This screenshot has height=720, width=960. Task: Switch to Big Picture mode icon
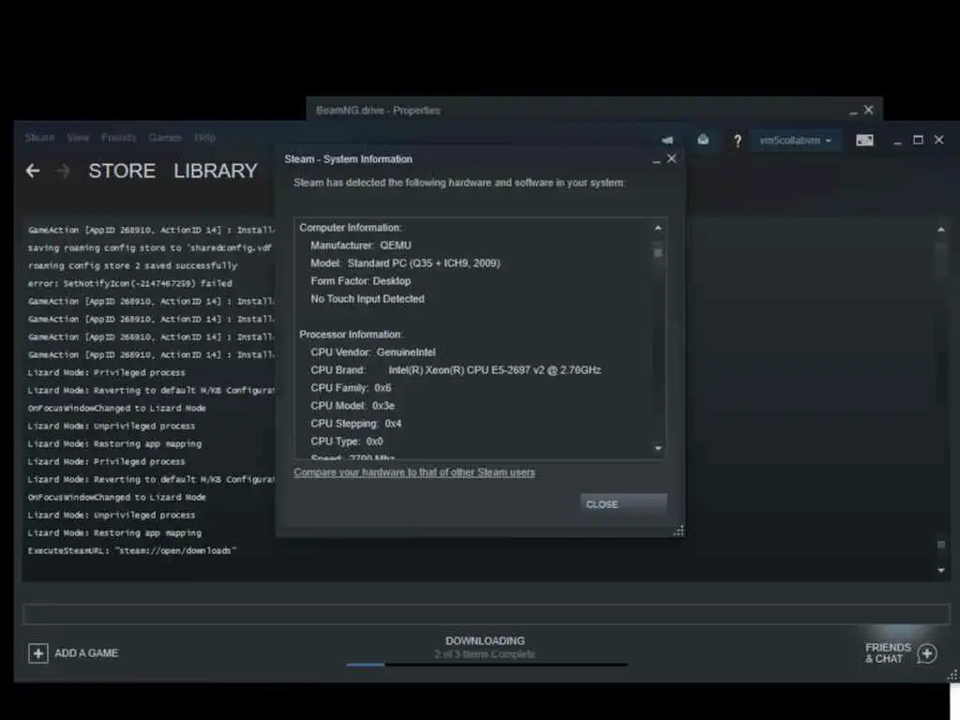(x=864, y=141)
